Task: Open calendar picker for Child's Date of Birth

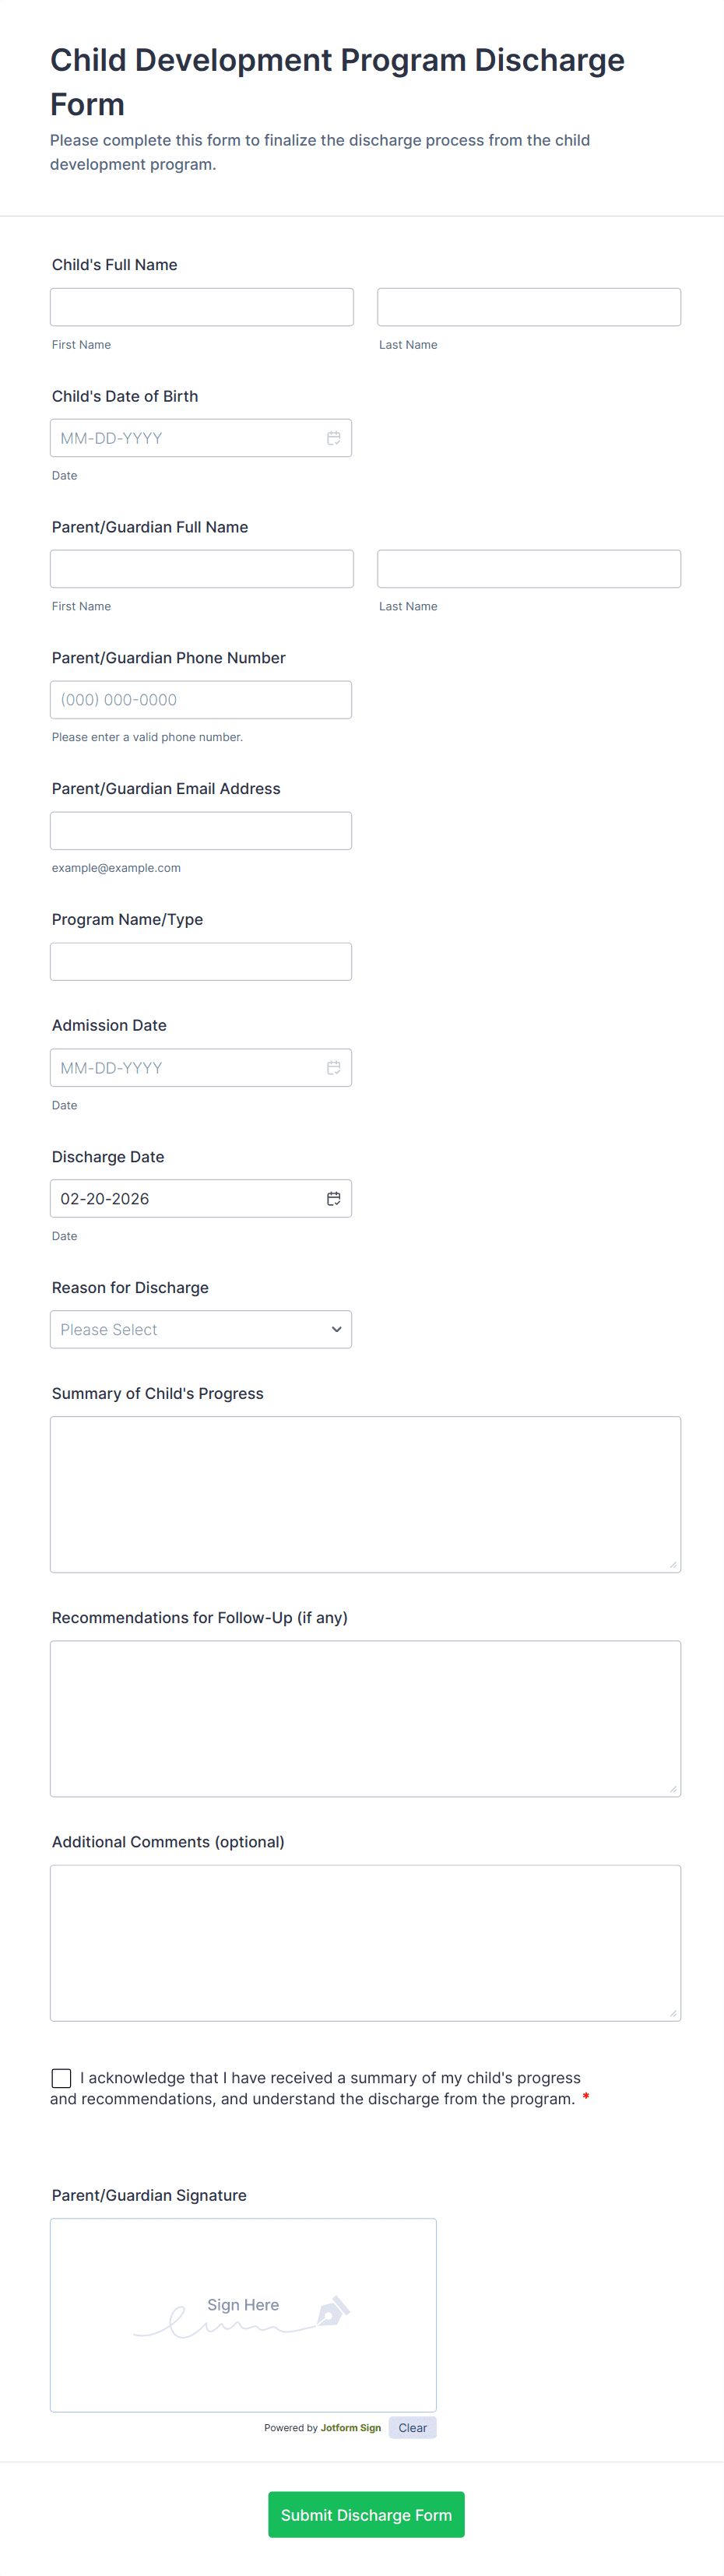Action: tap(333, 438)
